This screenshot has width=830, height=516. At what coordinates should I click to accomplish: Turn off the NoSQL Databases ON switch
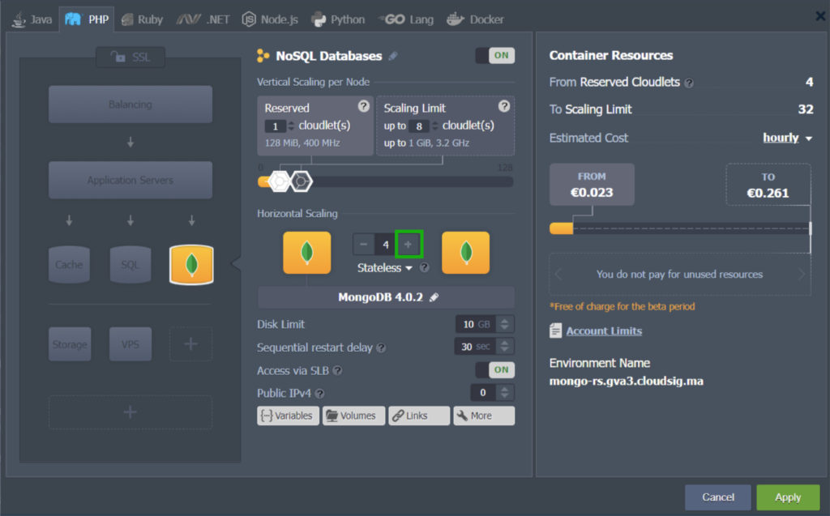495,56
